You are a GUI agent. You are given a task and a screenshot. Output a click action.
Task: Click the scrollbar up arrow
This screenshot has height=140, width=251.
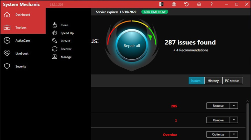point(248,101)
